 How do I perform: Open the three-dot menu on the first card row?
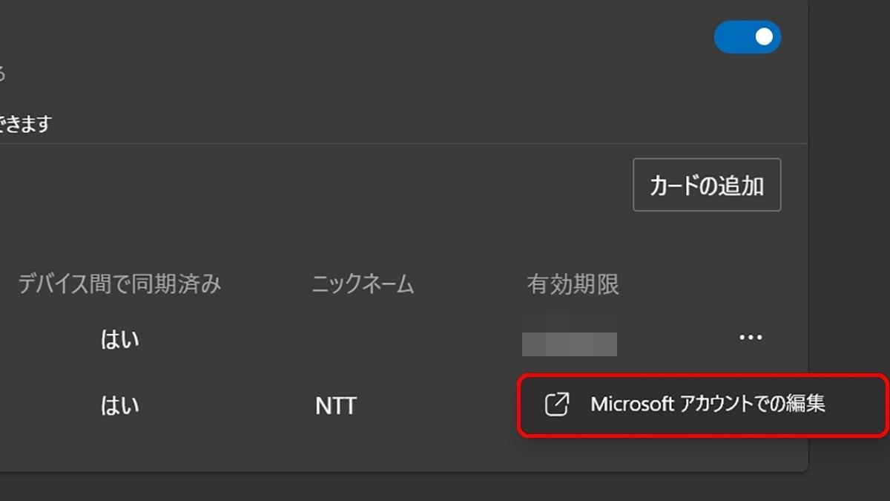[751, 338]
